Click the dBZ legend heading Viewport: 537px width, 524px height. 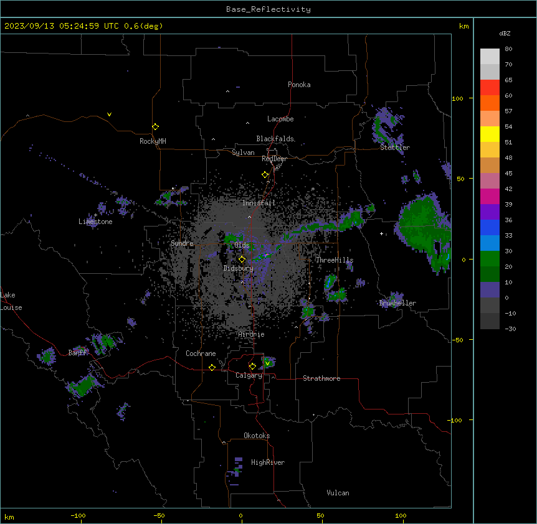[x=505, y=34]
